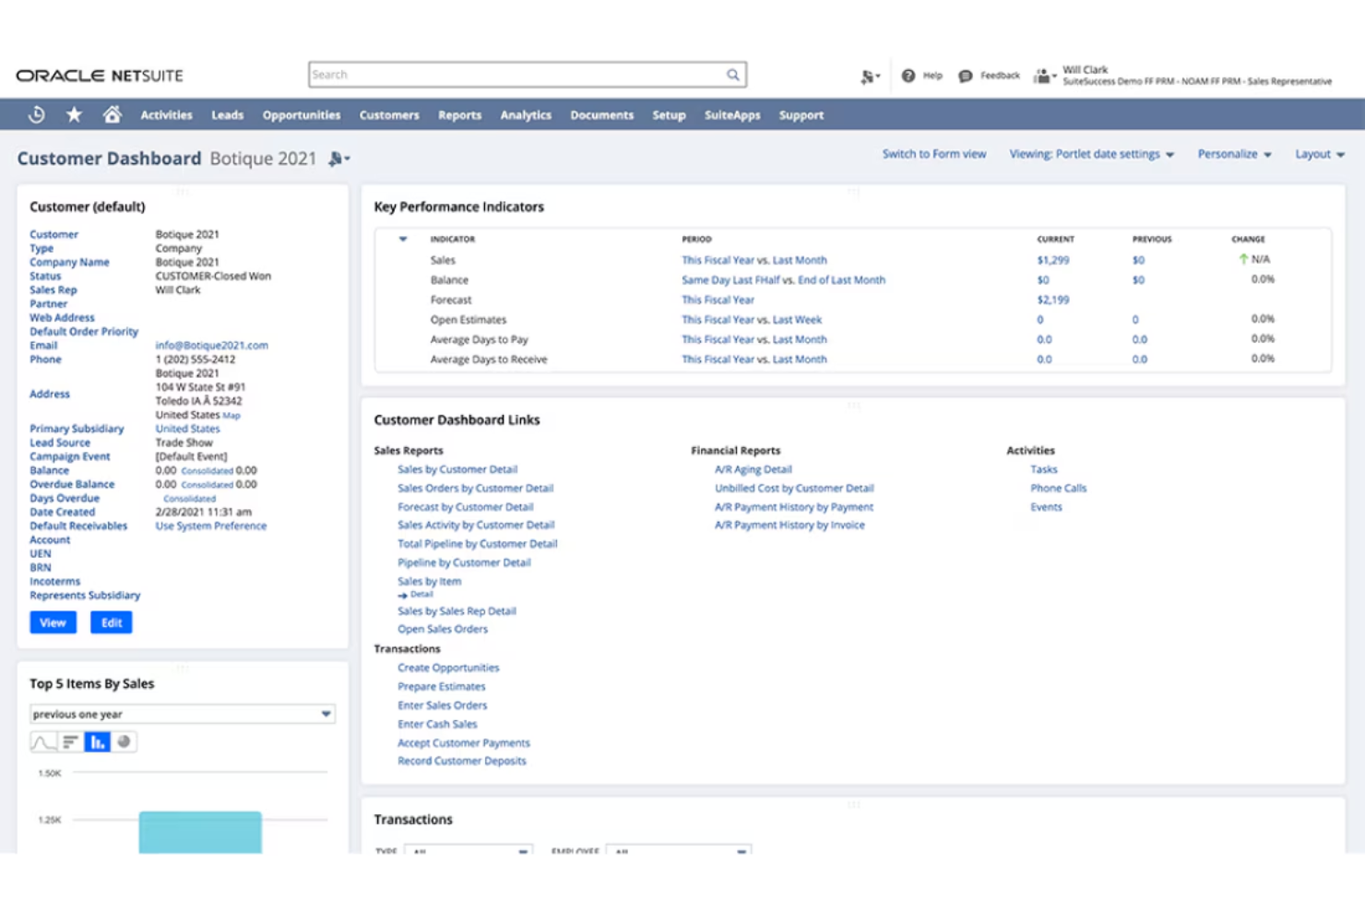Open the Personalize dropdown
This screenshot has width=1365, height=910.
tap(1234, 154)
